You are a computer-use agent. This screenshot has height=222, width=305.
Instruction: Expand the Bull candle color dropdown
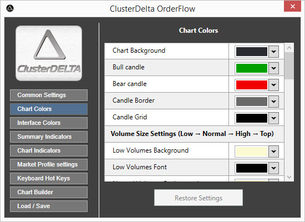click(274, 68)
